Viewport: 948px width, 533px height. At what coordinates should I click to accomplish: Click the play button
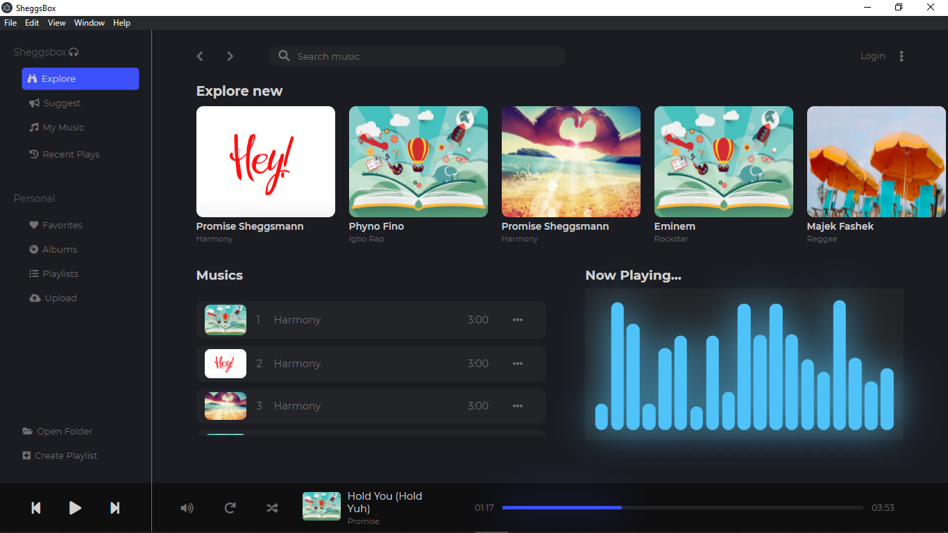(75, 508)
